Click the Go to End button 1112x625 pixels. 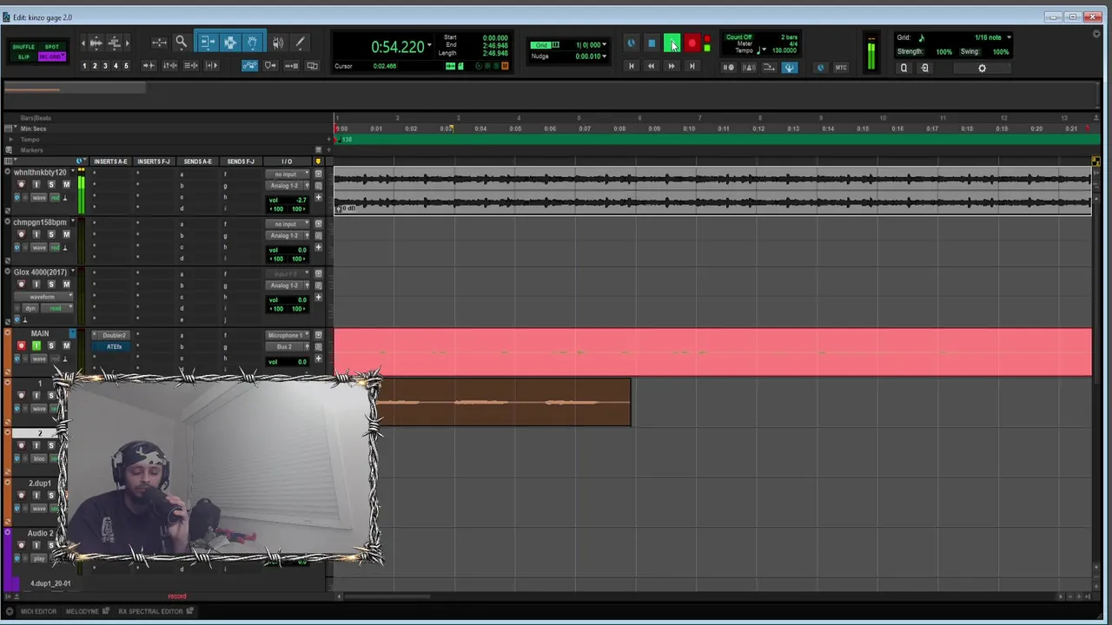click(692, 66)
